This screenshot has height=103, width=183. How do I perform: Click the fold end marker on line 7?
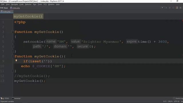pyautogui.click(x=13, y=51)
